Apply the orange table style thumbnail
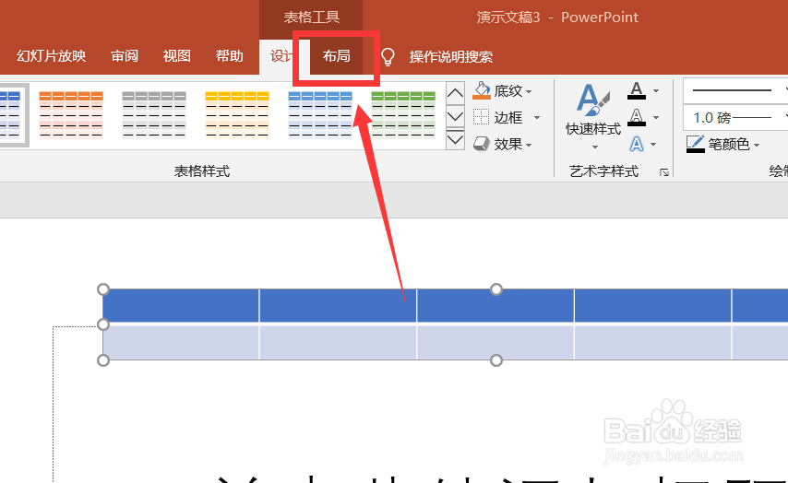The width and height of the screenshot is (788, 483). (x=71, y=115)
